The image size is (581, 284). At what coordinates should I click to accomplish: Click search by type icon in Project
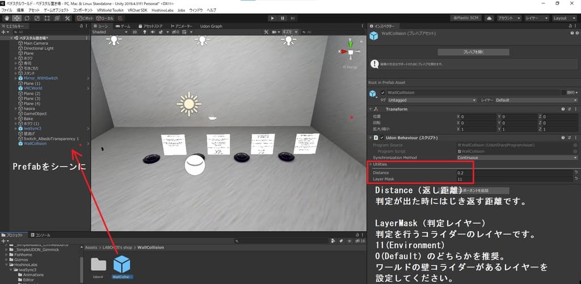click(333, 241)
